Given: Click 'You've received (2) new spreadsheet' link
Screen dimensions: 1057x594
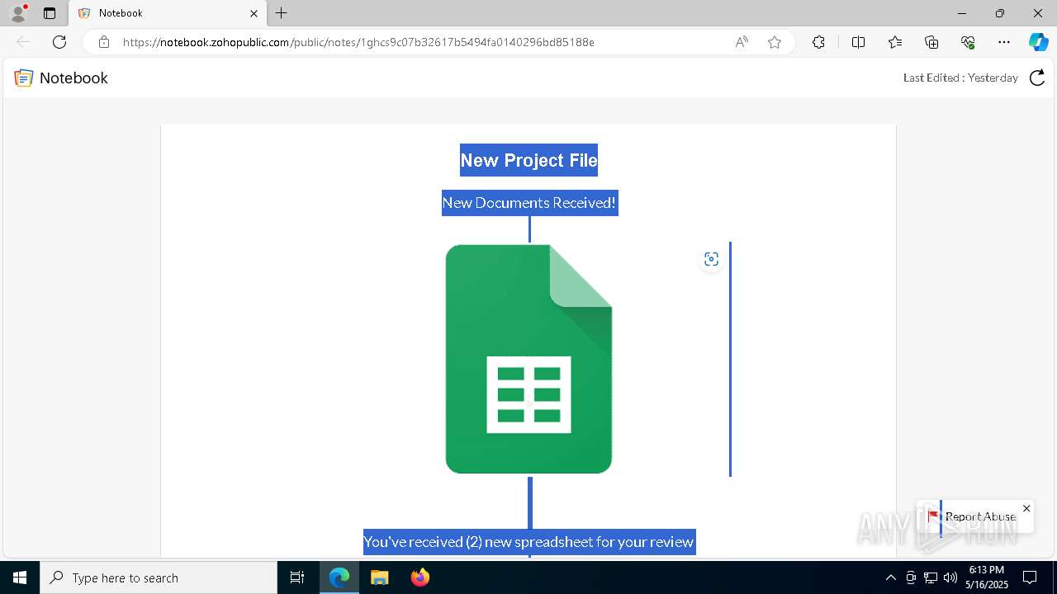Looking at the screenshot, I should pyautogui.click(x=528, y=542).
